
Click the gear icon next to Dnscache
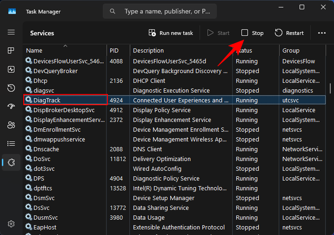click(28, 149)
